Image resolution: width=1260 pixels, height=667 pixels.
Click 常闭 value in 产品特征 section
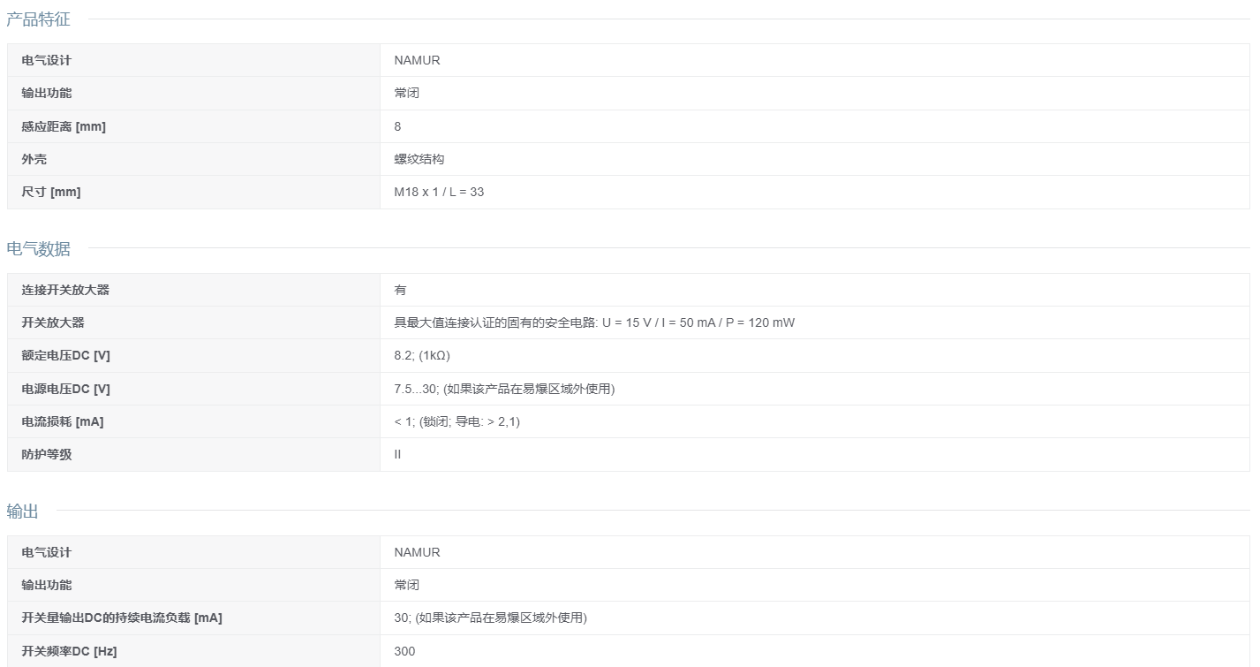[407, 93]
